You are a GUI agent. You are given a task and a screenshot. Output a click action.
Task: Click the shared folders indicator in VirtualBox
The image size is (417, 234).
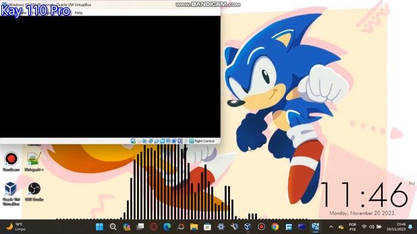point(162,141)
